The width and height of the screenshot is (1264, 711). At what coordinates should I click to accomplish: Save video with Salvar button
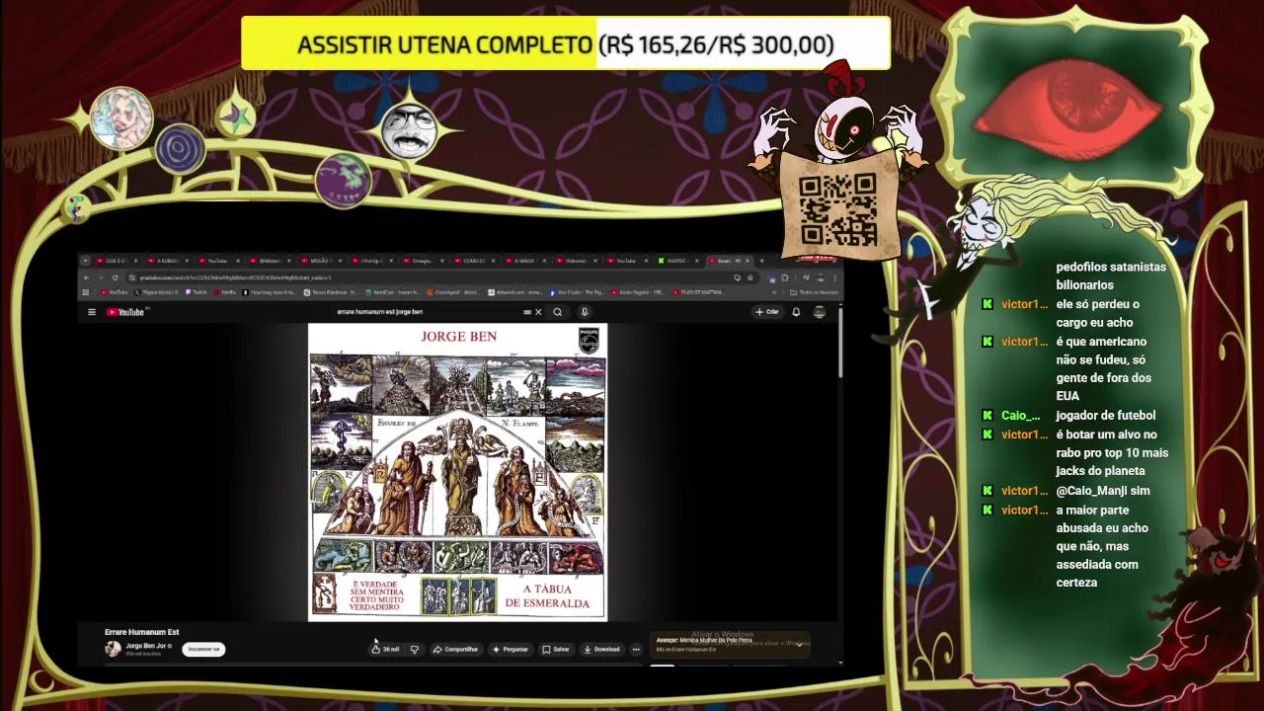[x=556, y=649]
